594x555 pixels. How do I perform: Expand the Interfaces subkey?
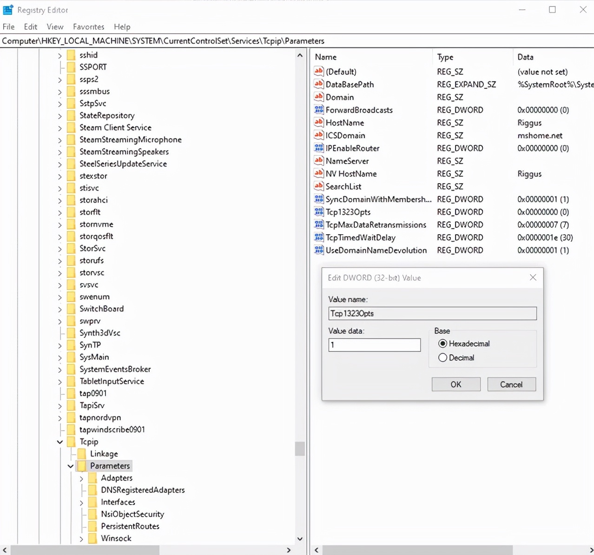tap(81, 502)
